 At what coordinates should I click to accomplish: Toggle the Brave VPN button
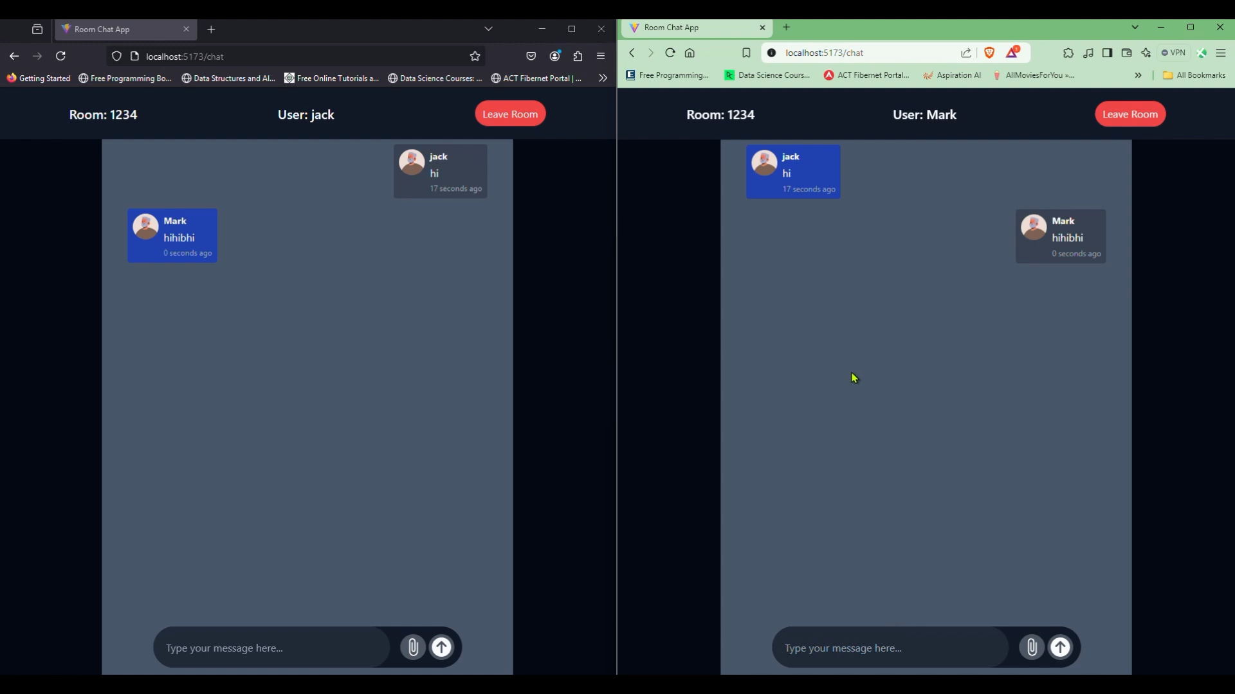1173,53
